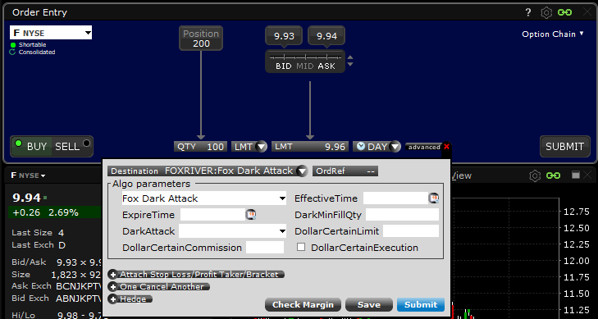Click lower panel green chain link icon
The width and height of the screenshot is (598, 319).
pyautogui.click(x=554, y=175)
